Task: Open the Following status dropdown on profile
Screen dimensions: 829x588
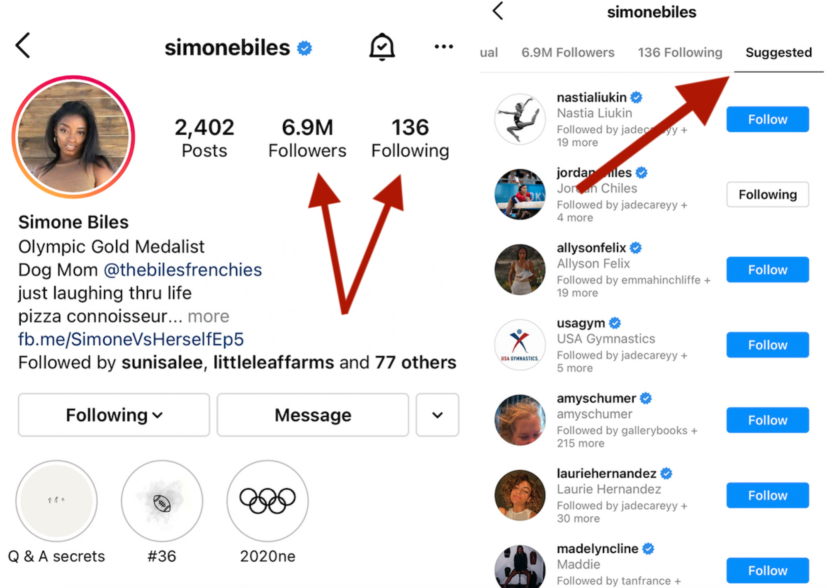Action: pos(113,415)
